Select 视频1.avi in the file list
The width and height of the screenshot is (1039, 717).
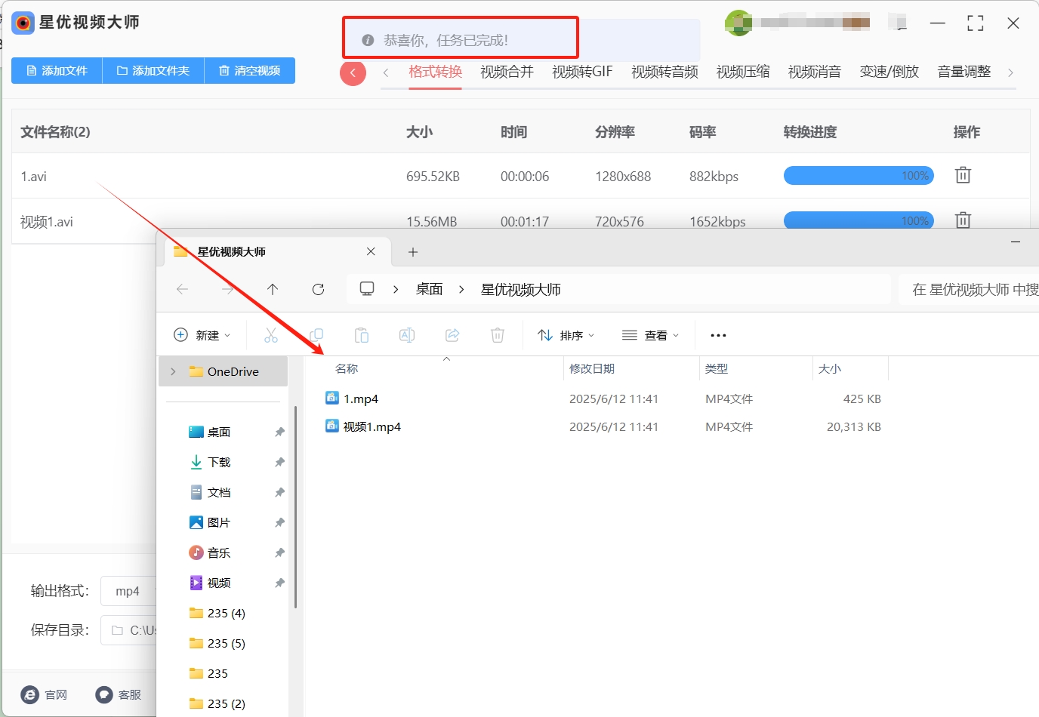click(47, 222)
